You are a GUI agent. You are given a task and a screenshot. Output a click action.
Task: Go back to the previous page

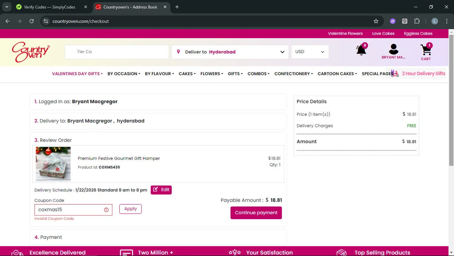pos(8,21)
